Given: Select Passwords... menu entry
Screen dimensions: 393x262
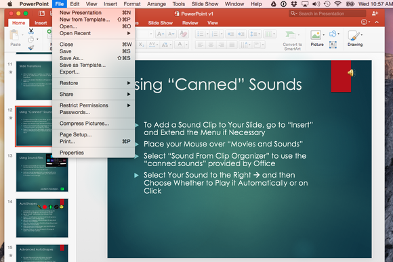Looking at the screenshot, I should tap(94, 112).
